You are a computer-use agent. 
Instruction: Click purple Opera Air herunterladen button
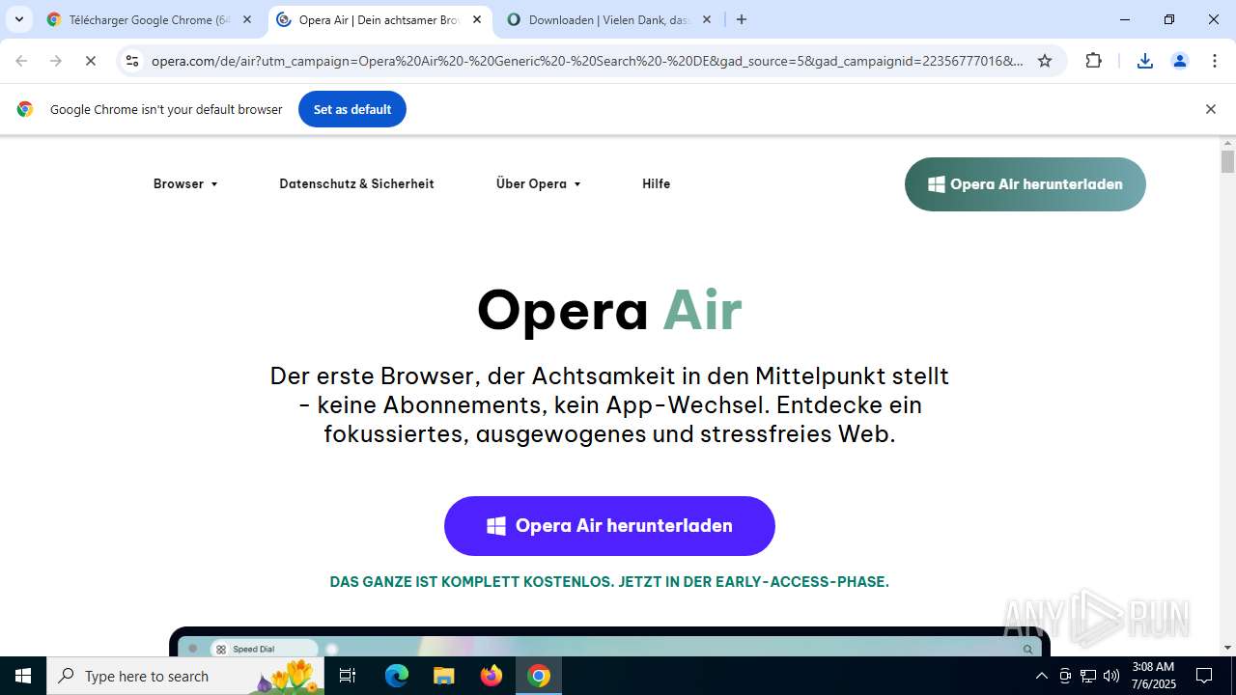609,526
